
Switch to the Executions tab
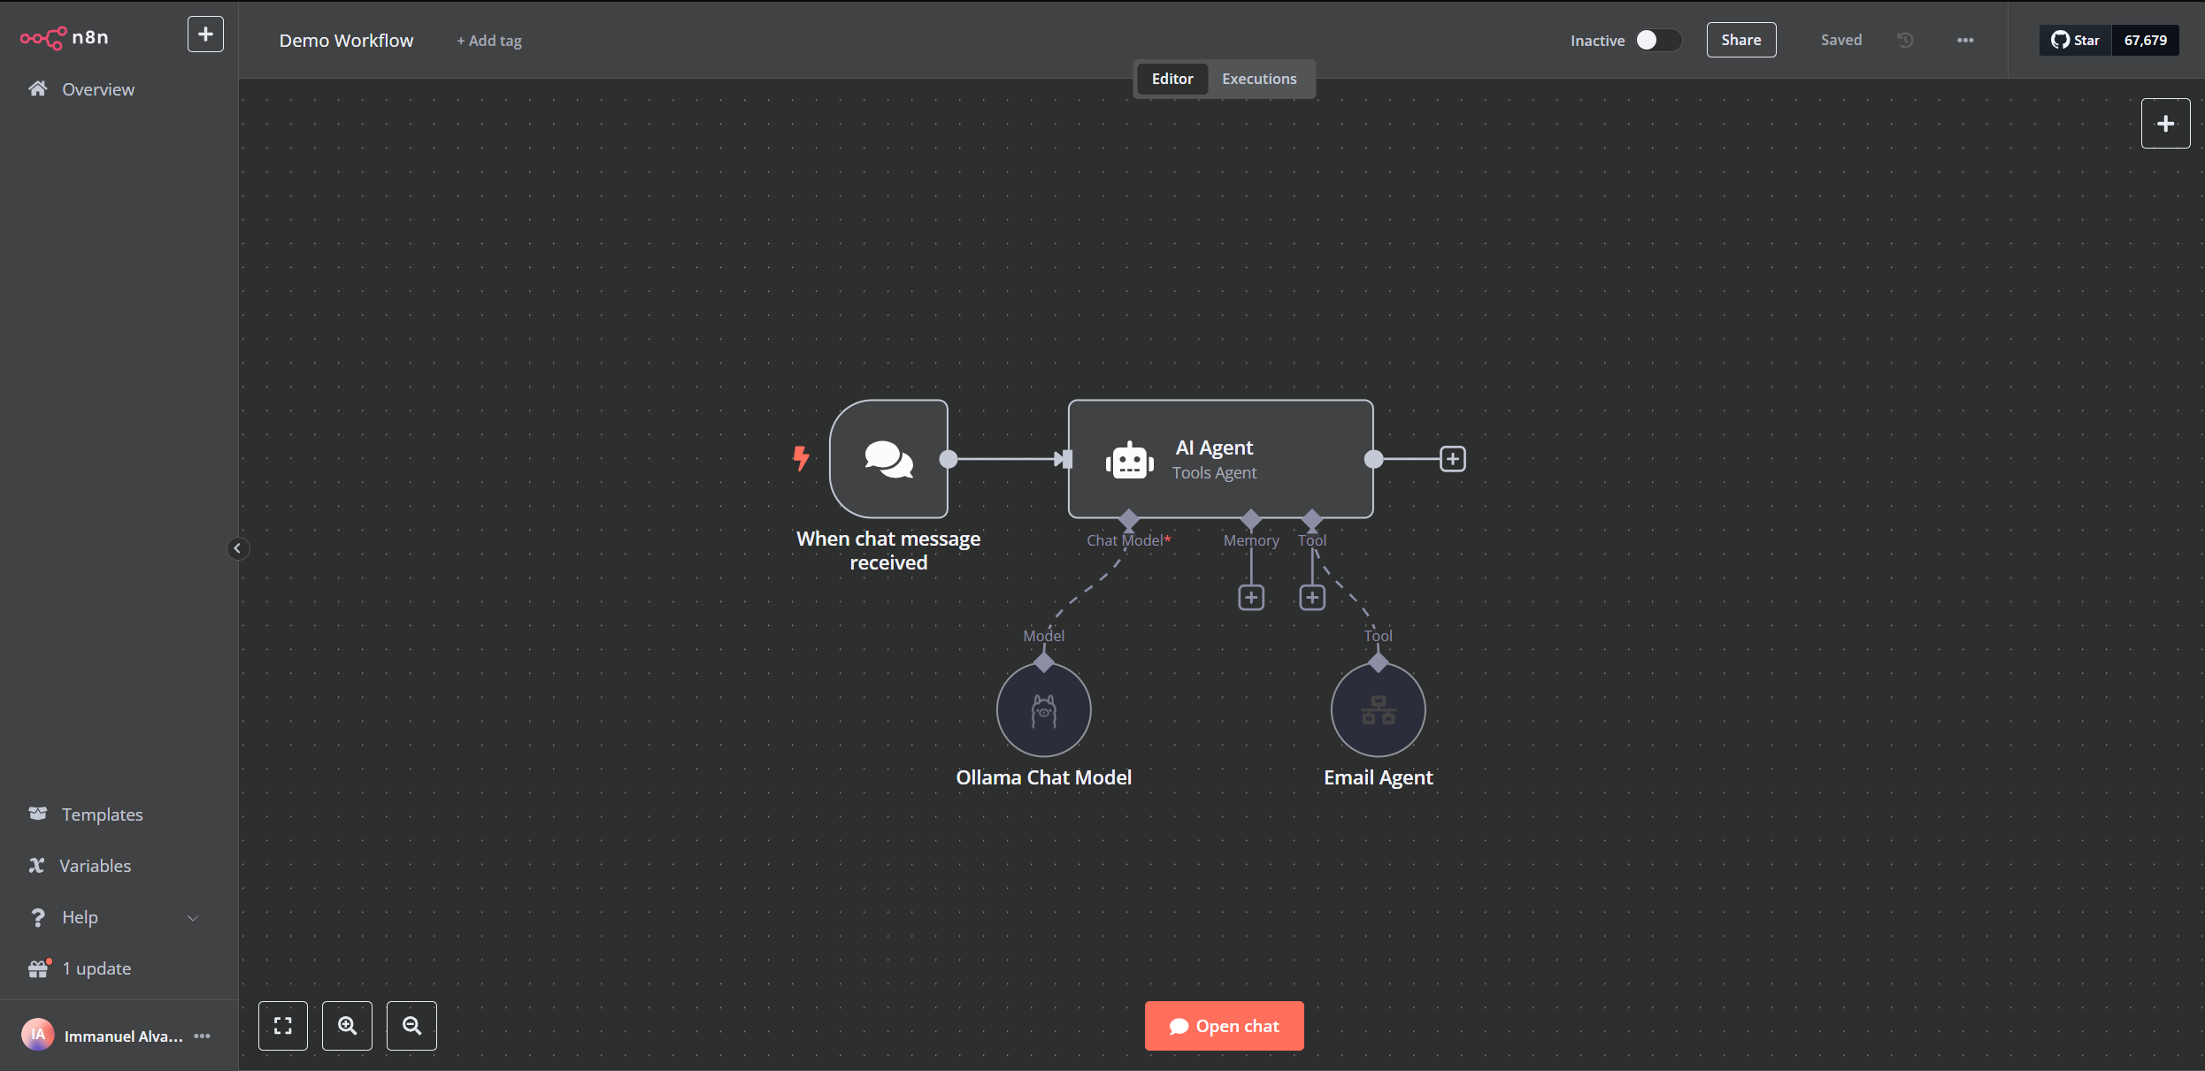1258,79
